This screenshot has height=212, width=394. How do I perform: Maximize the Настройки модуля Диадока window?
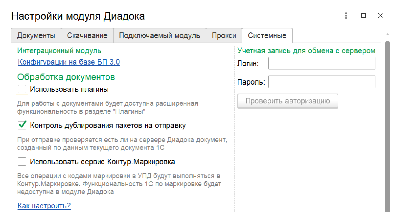tap(363, 16)
